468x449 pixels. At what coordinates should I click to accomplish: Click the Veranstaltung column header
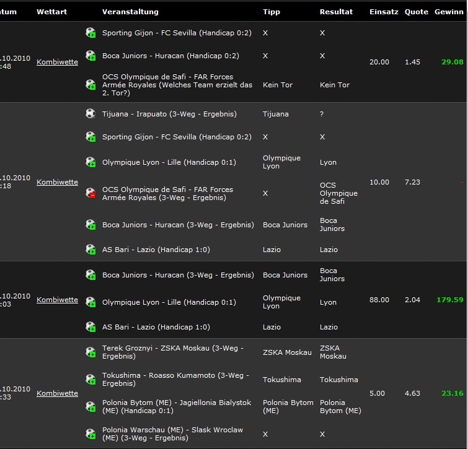130,12
